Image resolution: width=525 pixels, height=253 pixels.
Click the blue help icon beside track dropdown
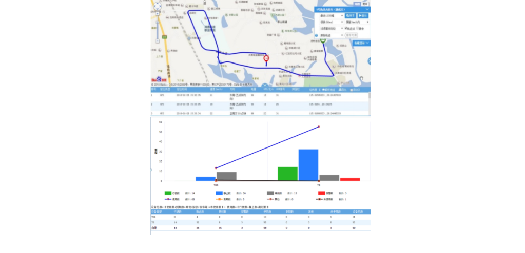(x=316, y=35)
